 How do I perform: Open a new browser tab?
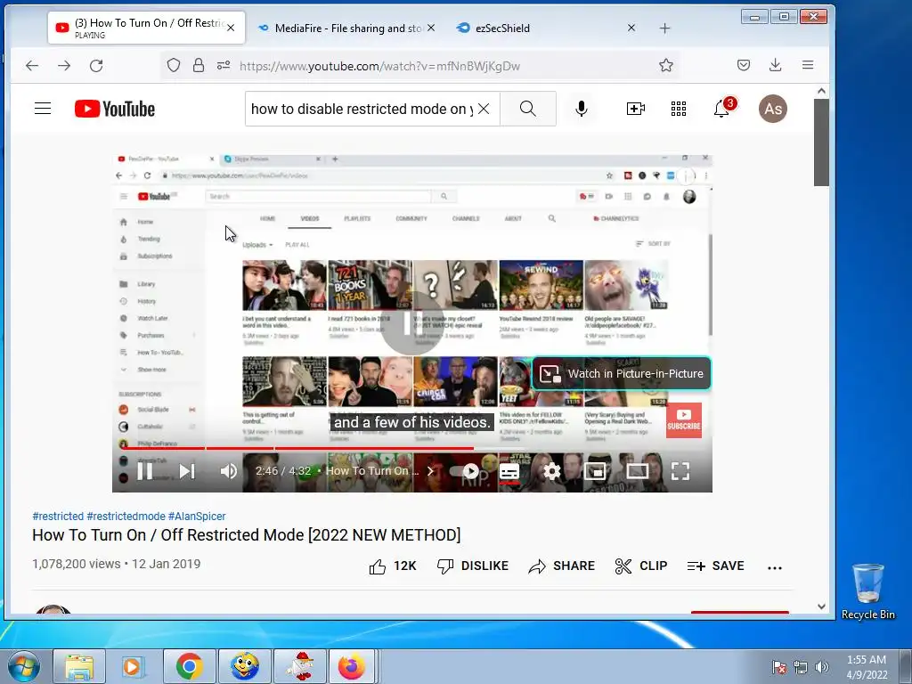click(664, 28)
